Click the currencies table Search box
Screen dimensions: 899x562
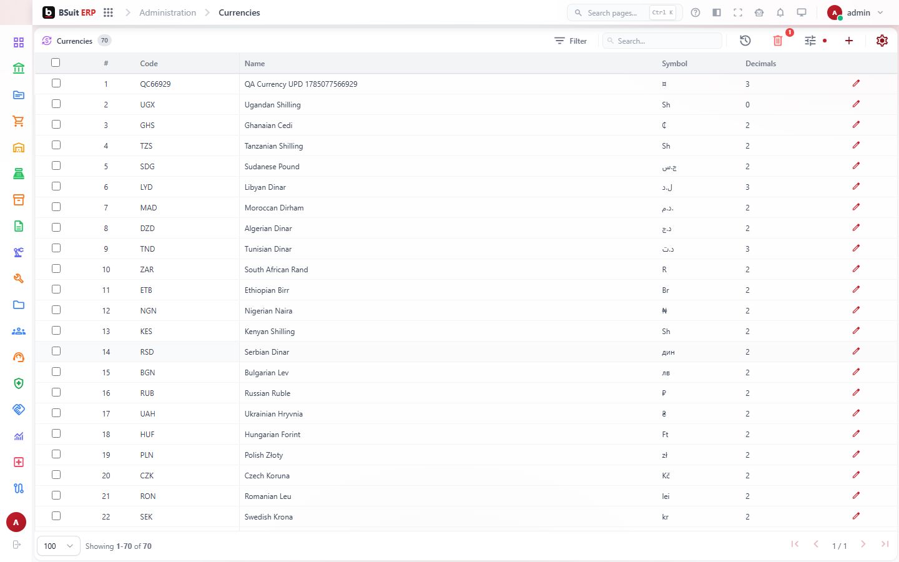(x=662, y=41)
